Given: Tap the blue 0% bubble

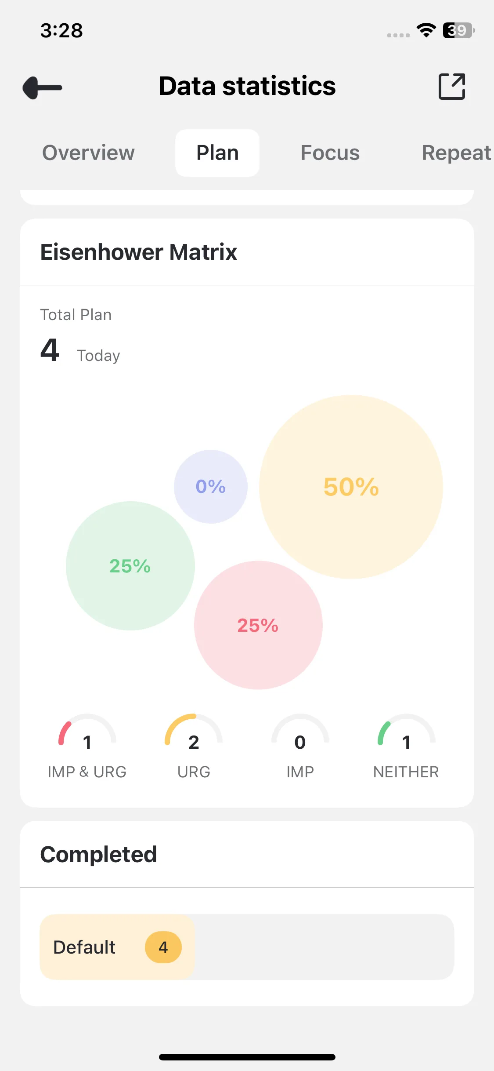Looking at the screenshot, I should (211, 487).
